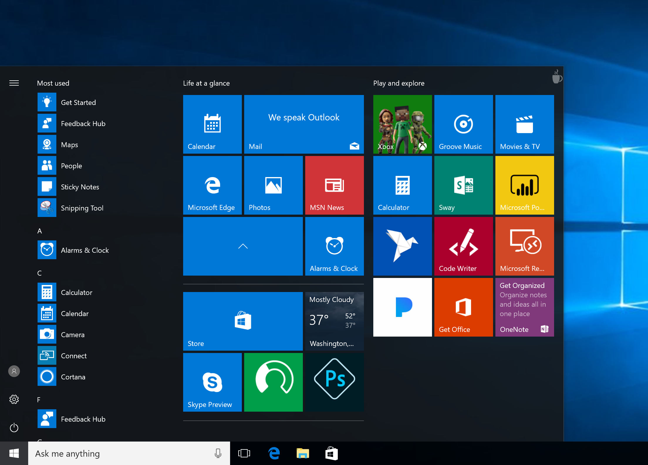Toggle the Pandora app tile

click(x=402, y=307)
